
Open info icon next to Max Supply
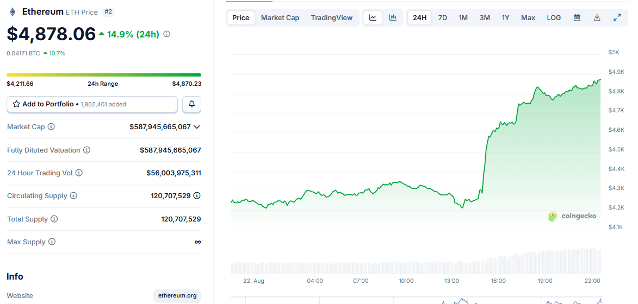52,242
